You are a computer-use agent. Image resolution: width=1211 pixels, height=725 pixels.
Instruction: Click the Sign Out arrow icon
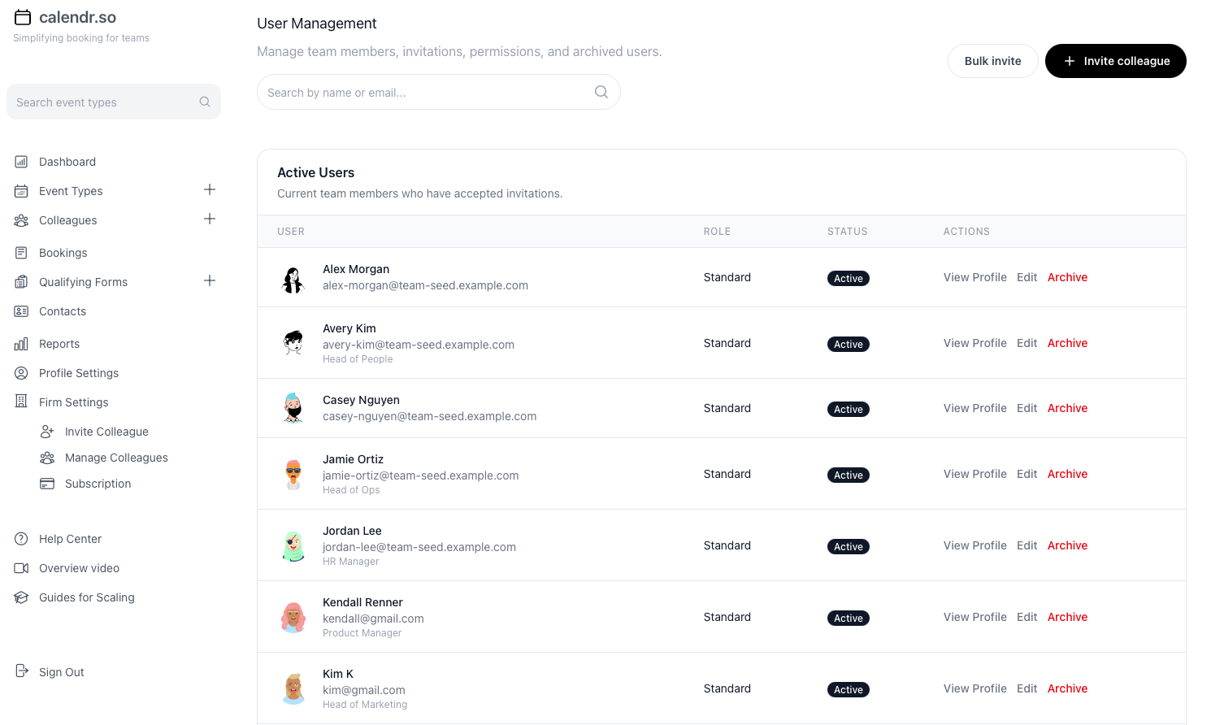(21, 671)
